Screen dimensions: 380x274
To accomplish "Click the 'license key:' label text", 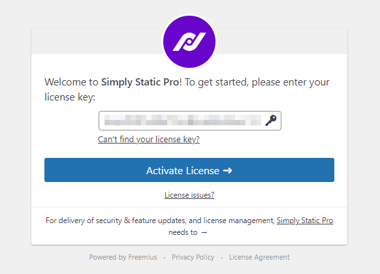I will (70, 97).
